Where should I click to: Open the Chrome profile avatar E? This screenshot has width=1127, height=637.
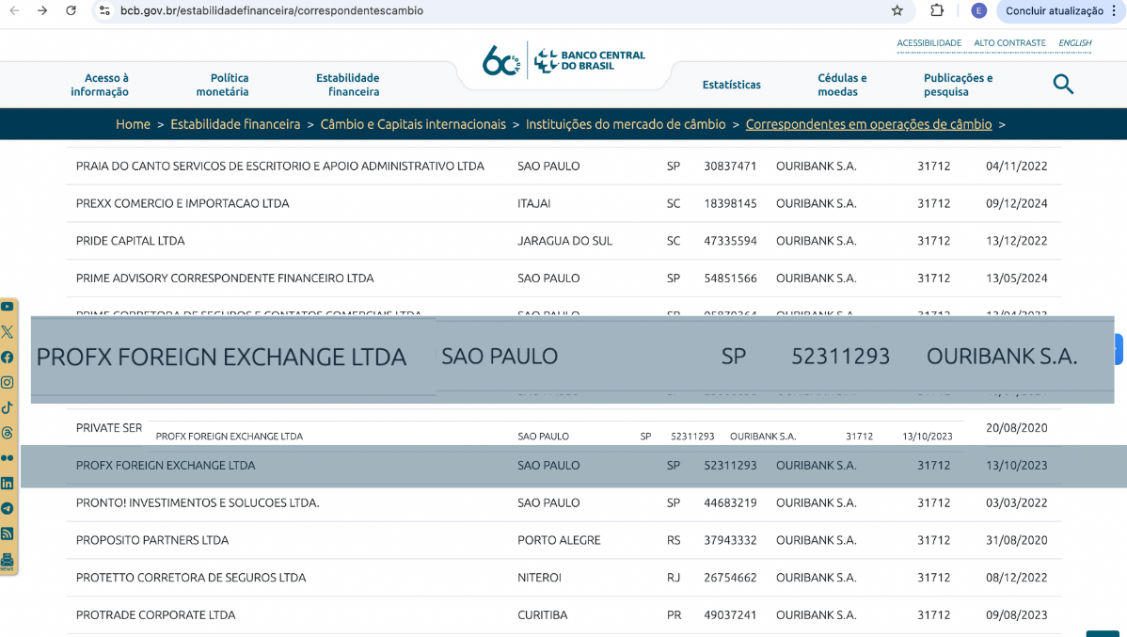pos(978,10)
